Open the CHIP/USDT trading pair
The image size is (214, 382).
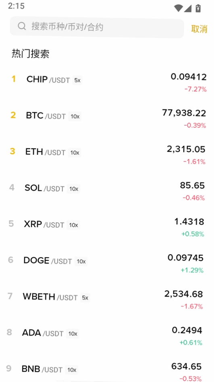(x=107, y=83)
